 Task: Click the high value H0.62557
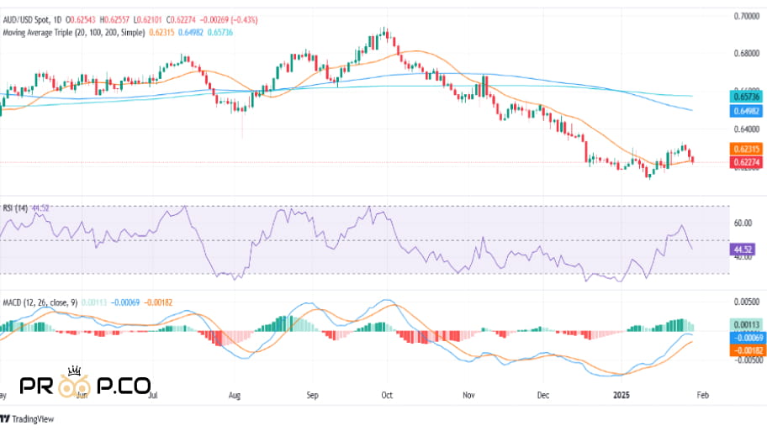point(114,20)
